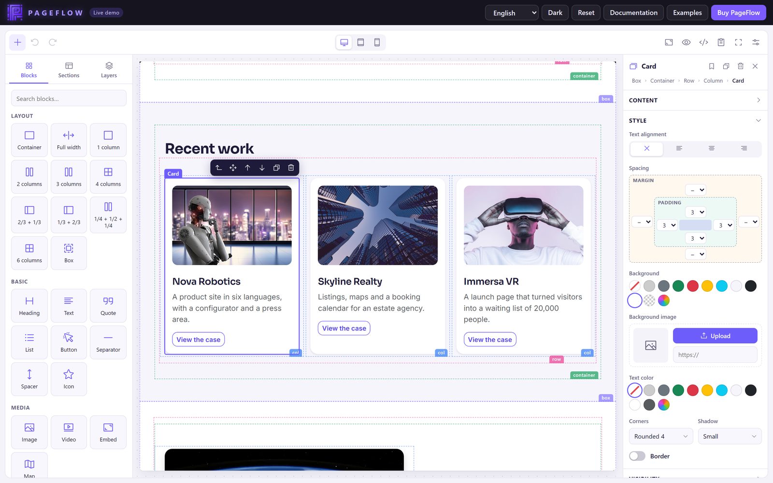773x483 pixels.
Task: Click the move handle in card toolbar
Action: pyautogui.click(x=233, y=168)
